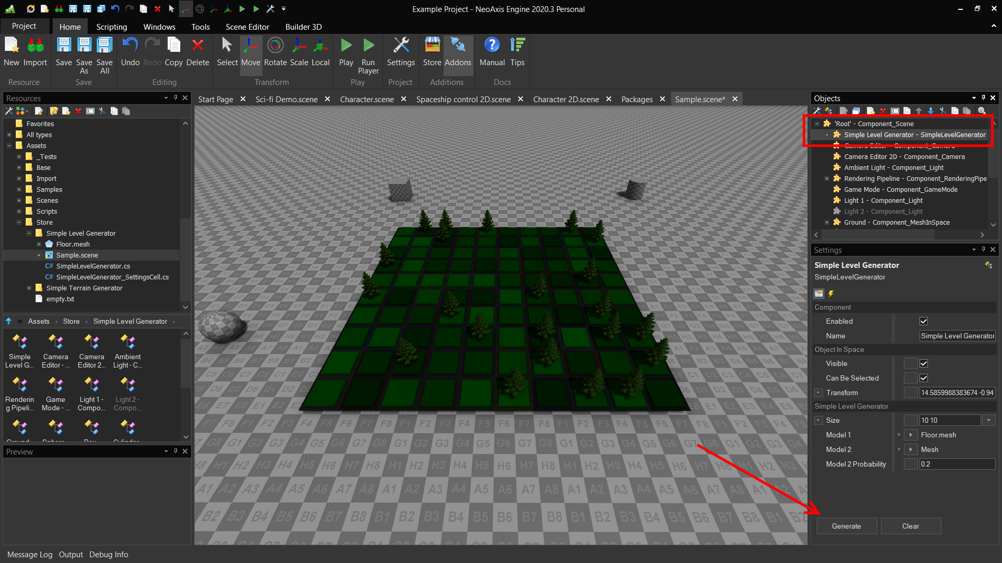Switch to the Scripting tab
This screenshot has height=563, width=1002.
click(111, 27)
